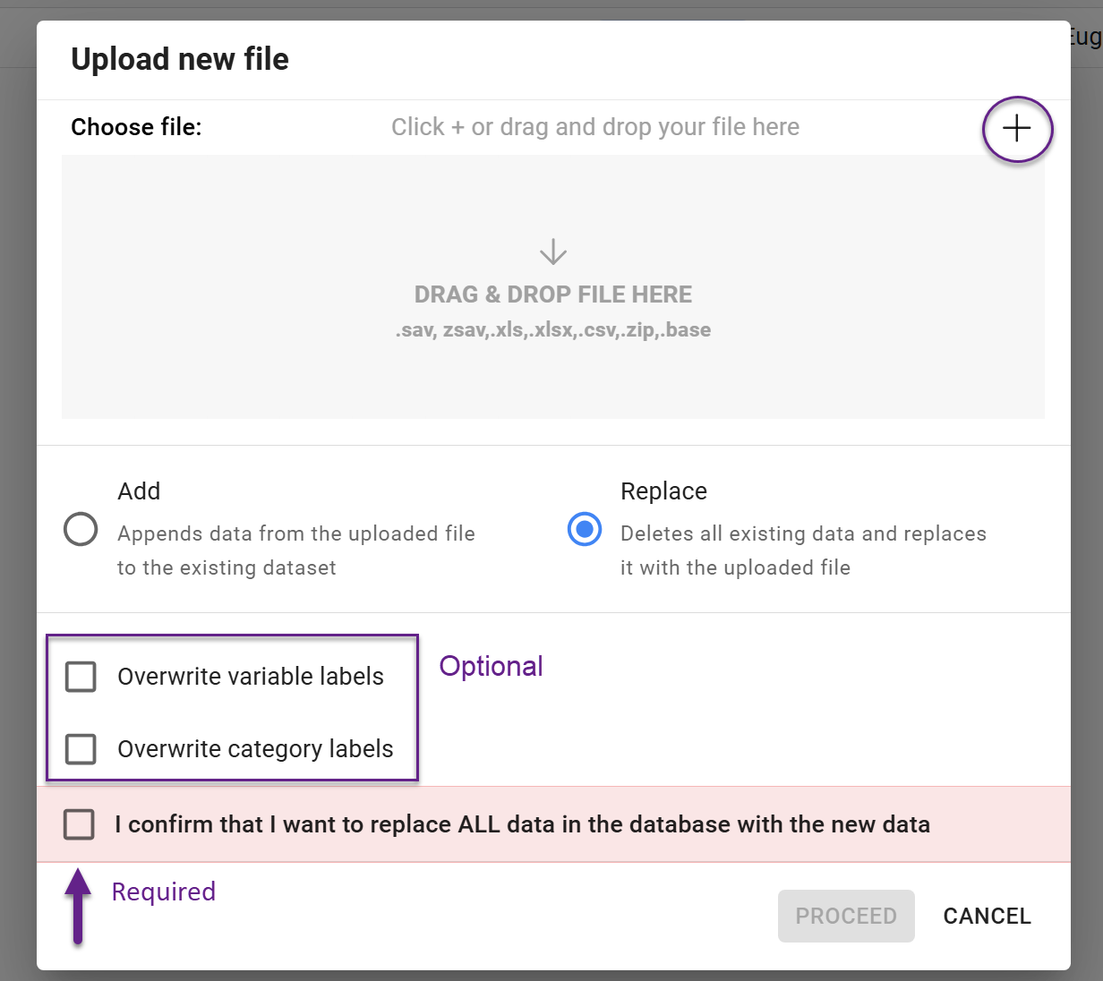
Task: Select the Add radio button
Action: 81,529
